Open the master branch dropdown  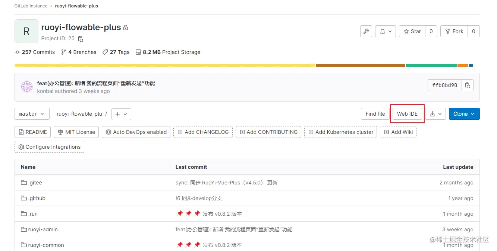(x=32, y=114)
